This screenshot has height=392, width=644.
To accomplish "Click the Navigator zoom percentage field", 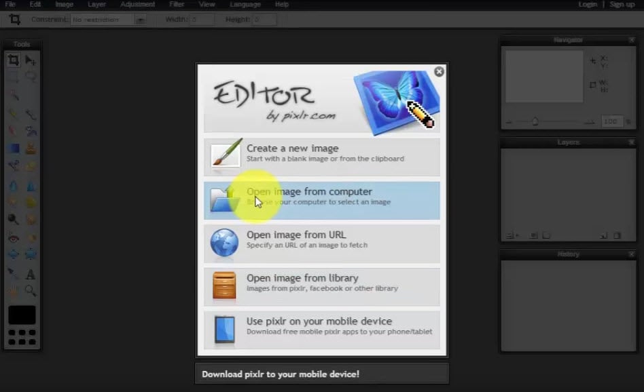I will [611, 121].
